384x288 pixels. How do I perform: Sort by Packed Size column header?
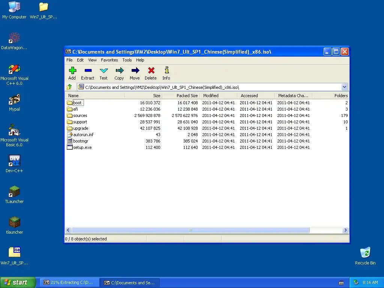[x=181, y=96]
